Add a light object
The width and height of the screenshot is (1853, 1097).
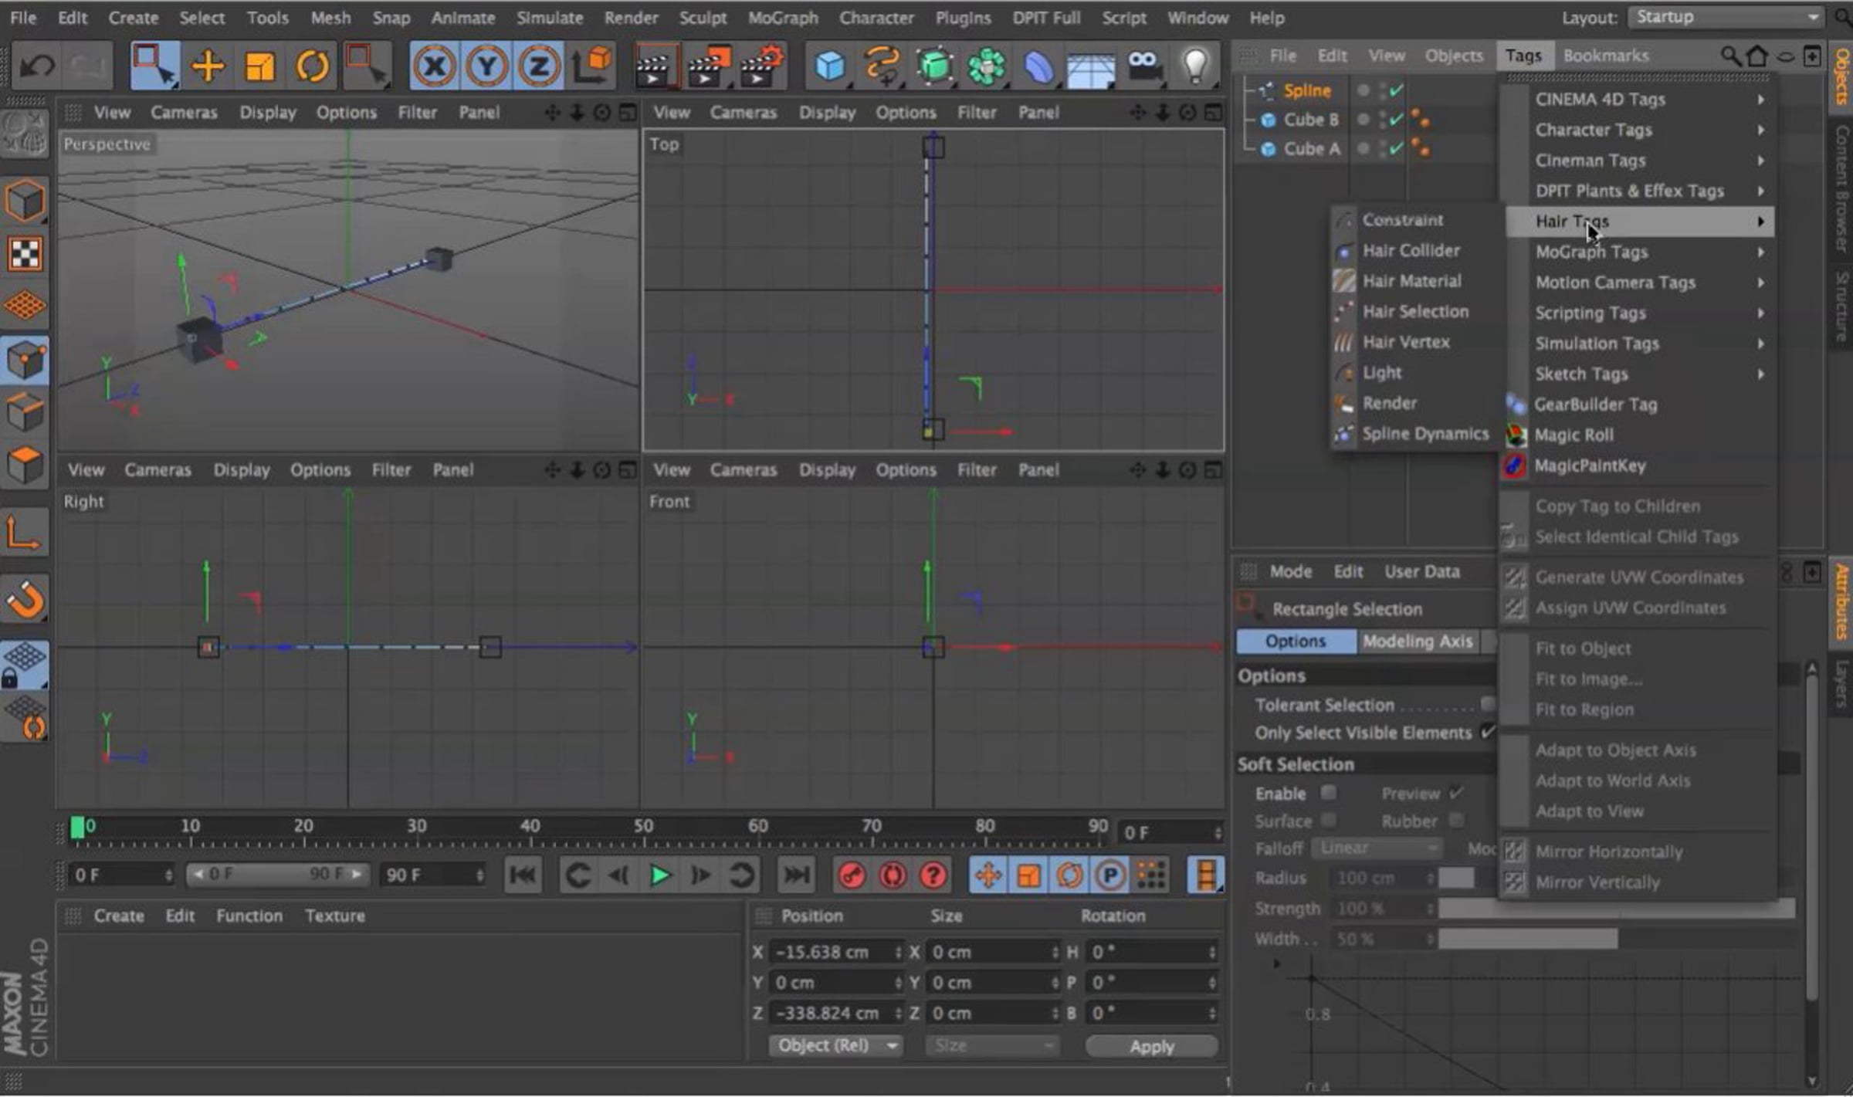tap(1195, 66)
